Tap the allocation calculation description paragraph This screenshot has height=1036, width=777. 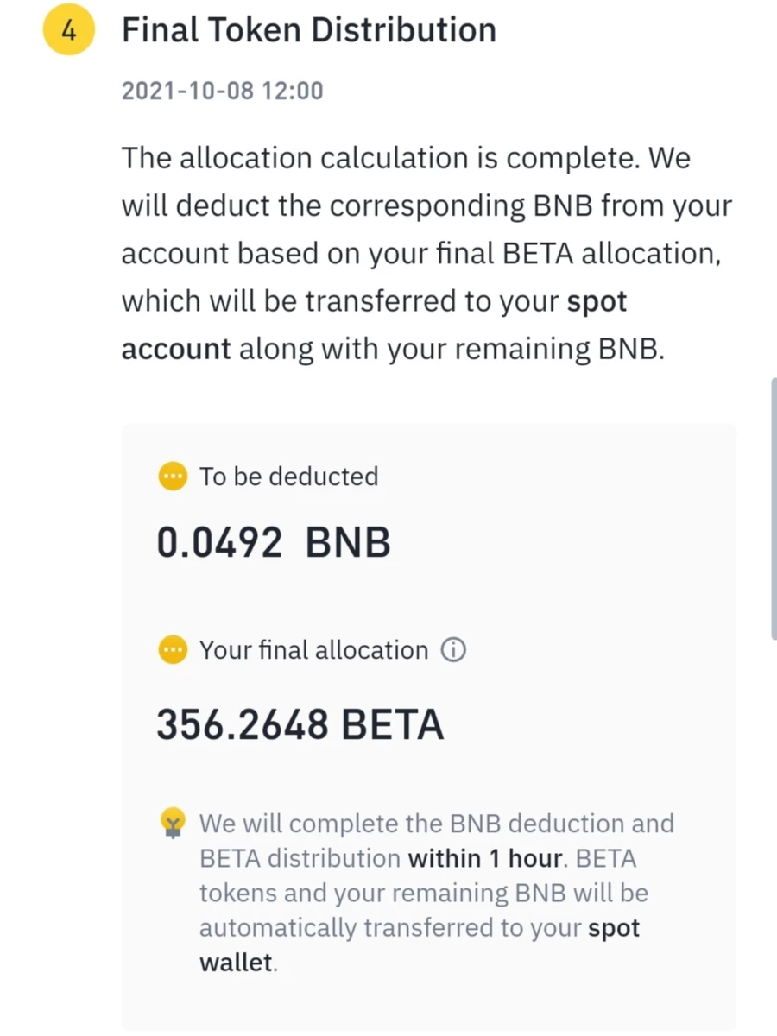pos(426,254)
